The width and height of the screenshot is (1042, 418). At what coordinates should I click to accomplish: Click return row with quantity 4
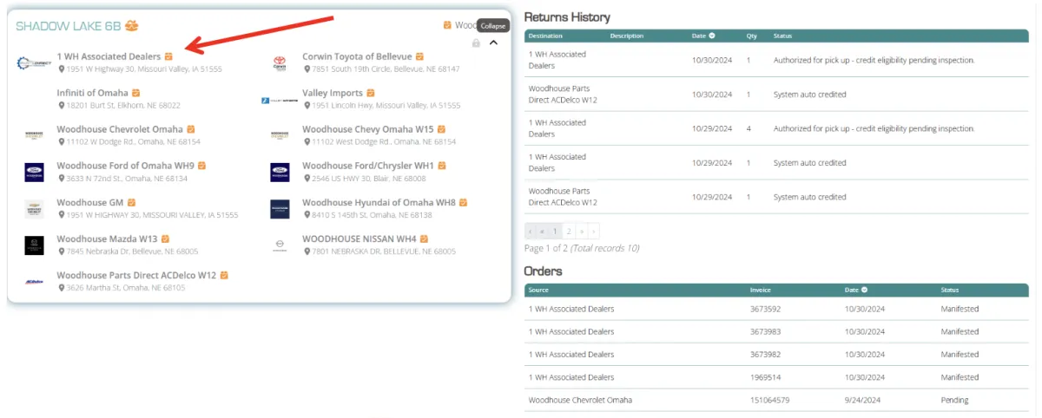[776, 128]
